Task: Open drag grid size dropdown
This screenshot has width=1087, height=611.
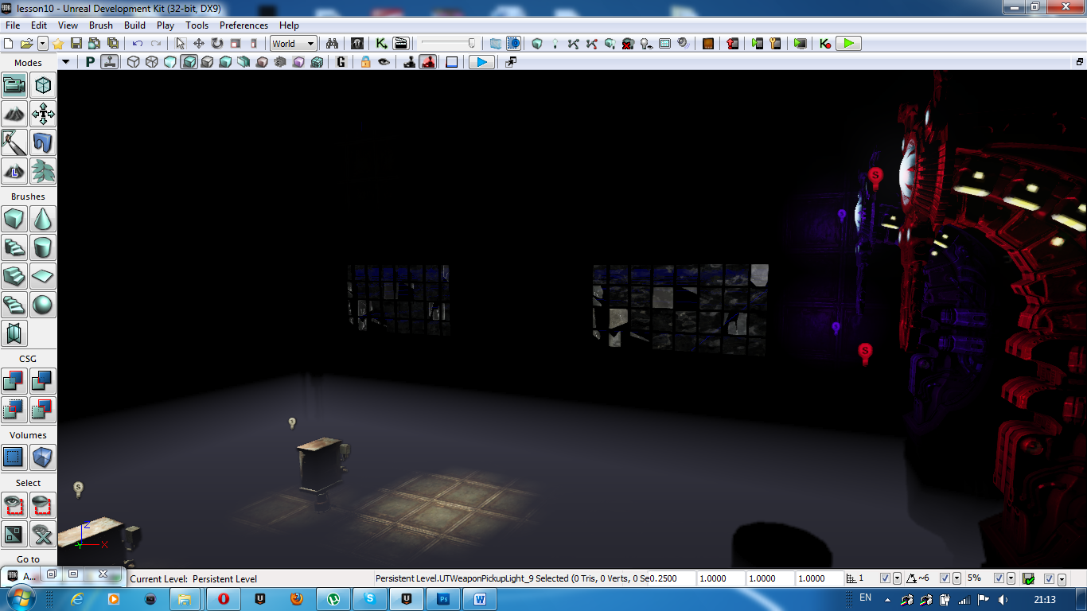Action: pos(898,578)
